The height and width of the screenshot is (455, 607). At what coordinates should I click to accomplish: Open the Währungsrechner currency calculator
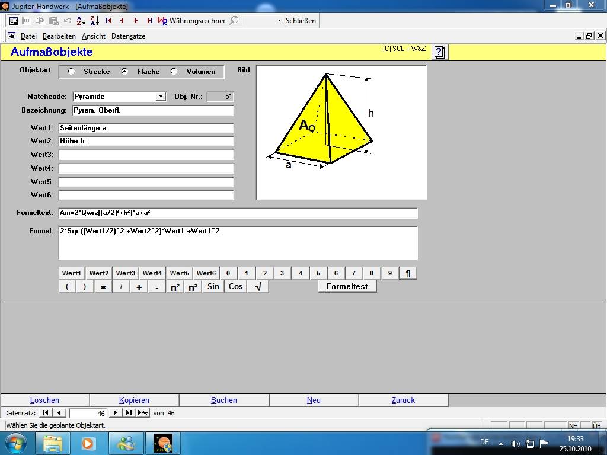coord(191,20)
